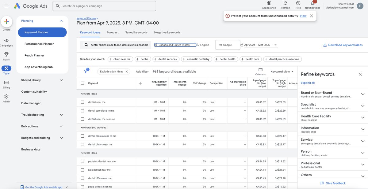Switch to Saved keywords tab
This screenshot has height=189, width=368.
pos(136,32)
